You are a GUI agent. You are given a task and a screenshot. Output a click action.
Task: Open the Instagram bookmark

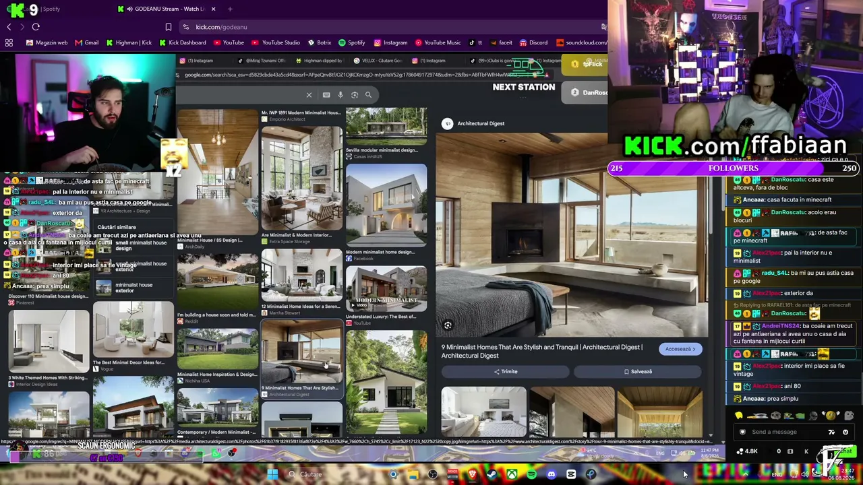click(390, 42)
